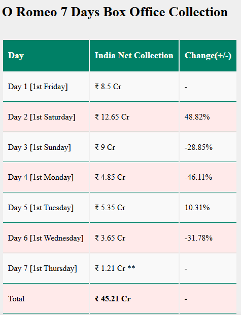
Task: Select the Day column header
Action: 46,56
